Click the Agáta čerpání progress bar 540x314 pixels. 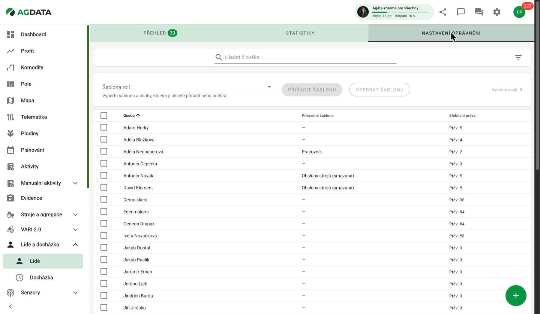pyautogui.click(x=400, y=12)
